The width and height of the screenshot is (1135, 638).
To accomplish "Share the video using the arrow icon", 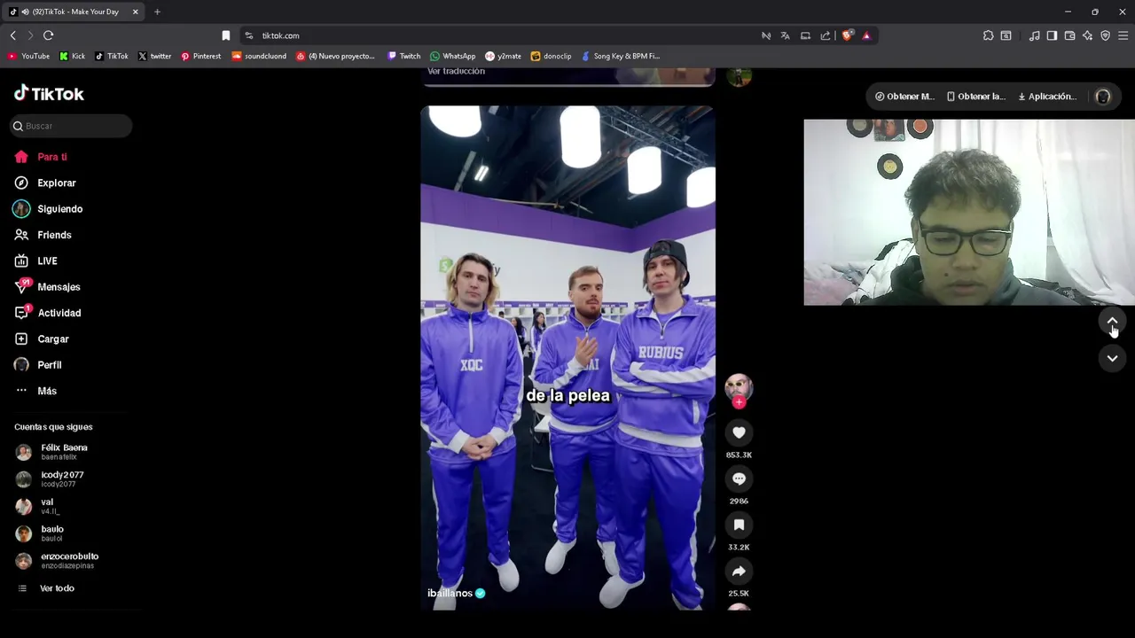I will click(x=739, y=571).
